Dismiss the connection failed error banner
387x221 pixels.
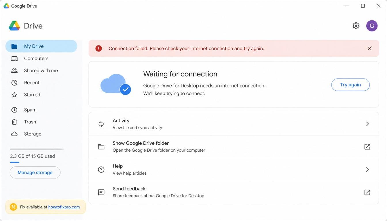click(369, 48)
